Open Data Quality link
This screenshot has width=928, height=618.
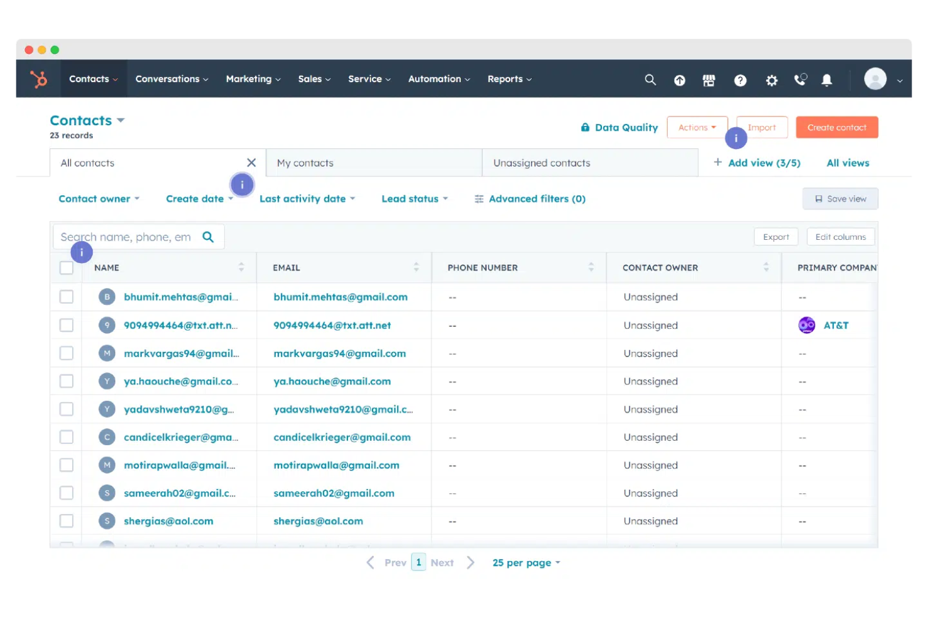click(620, 127)
